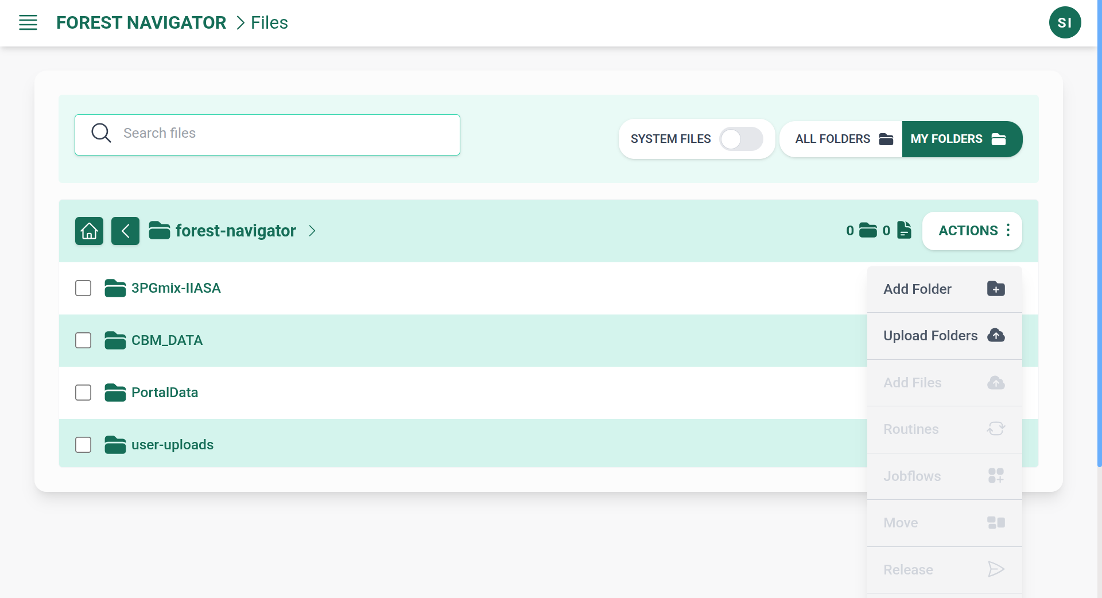Click the Jobflows grid icon
1102x598 pixels.
(x=996, y=476)
